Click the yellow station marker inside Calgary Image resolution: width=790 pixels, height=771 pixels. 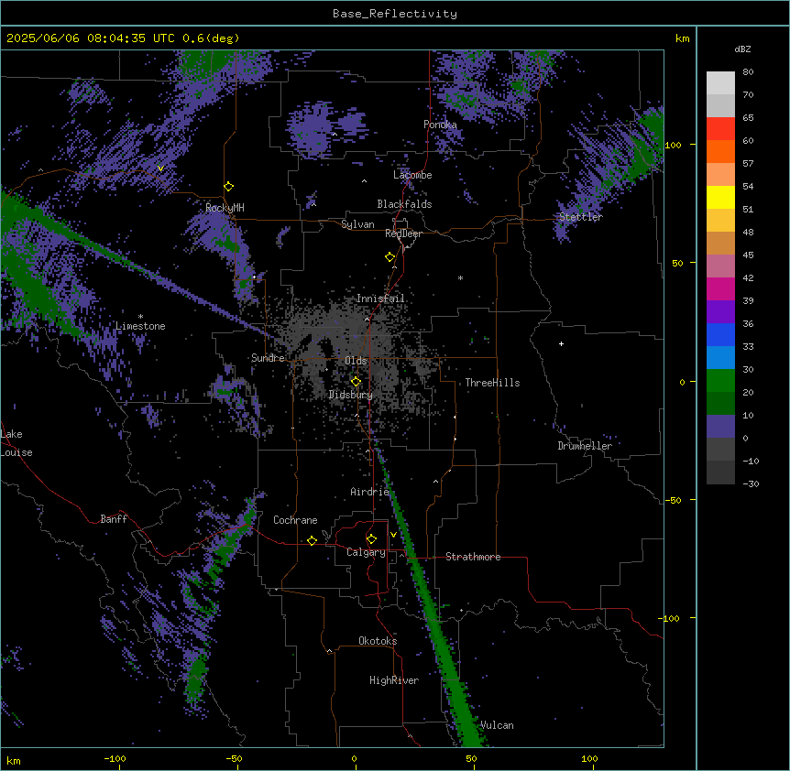click(x=371, y=539)
